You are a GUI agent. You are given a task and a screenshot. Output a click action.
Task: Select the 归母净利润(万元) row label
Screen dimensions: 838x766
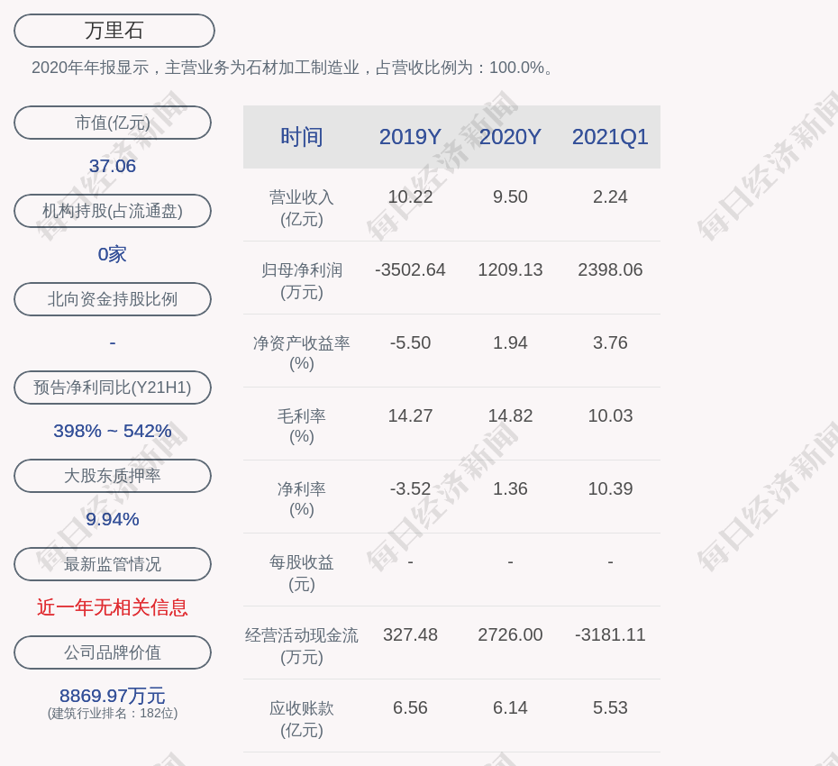[x=302, y=280]
